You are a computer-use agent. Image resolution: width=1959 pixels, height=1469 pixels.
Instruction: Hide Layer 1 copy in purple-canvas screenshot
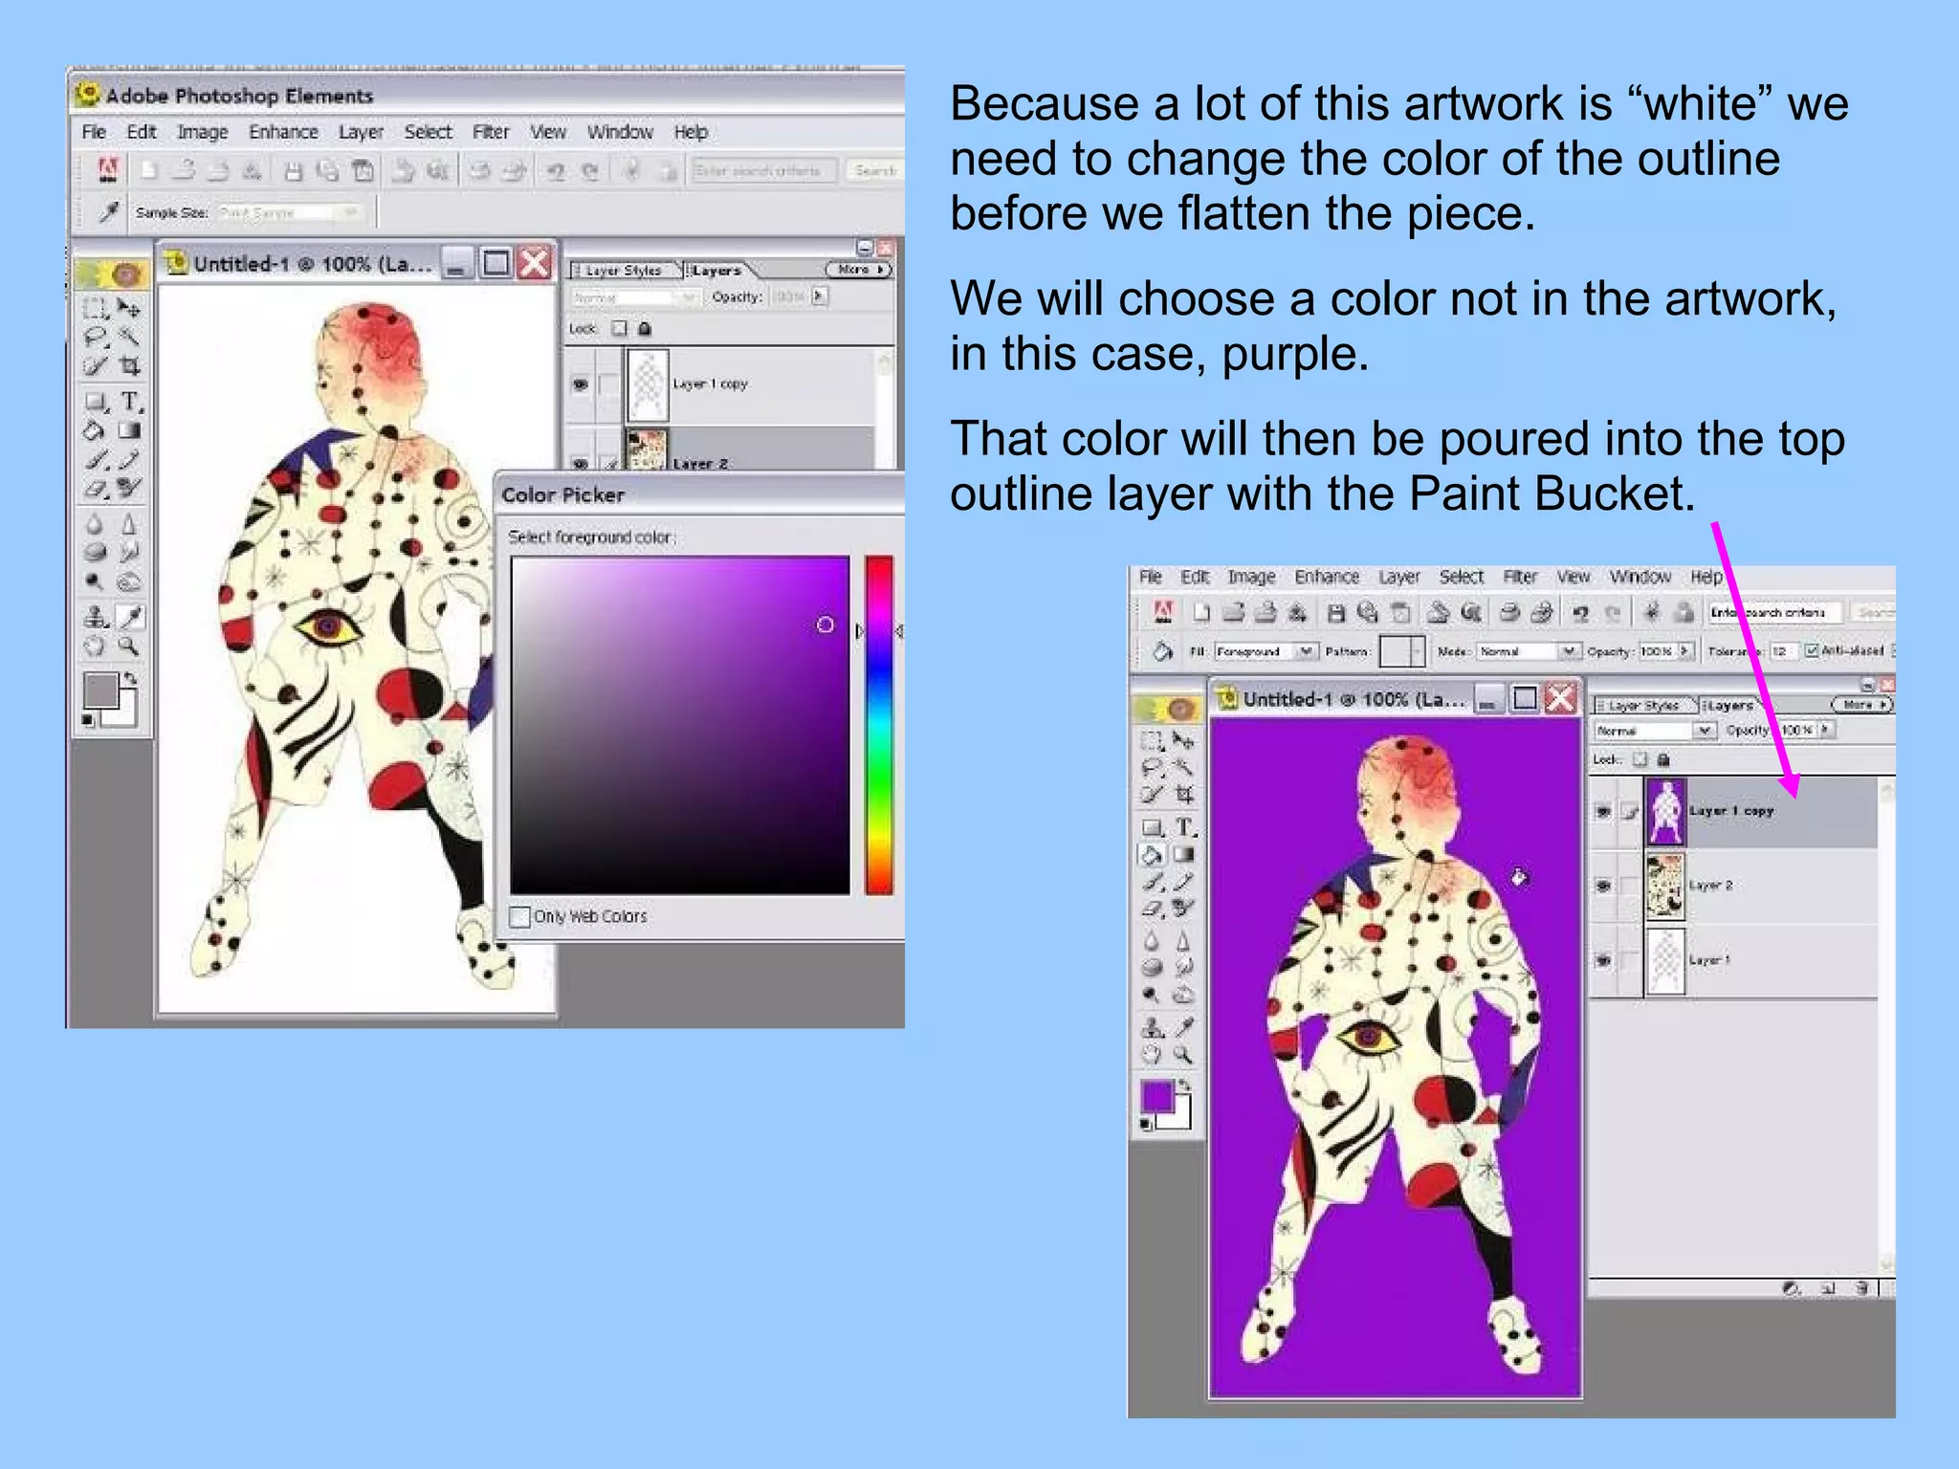[x=1604, y=812]
